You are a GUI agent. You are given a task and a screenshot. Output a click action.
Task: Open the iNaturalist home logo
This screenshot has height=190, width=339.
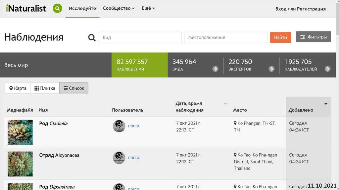click(26, 9)
